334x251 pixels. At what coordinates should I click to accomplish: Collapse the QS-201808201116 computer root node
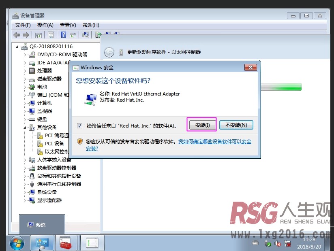pos(17,47)
